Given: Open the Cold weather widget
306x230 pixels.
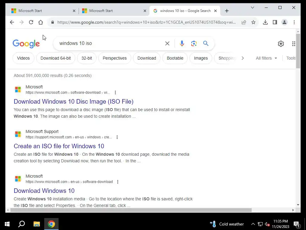Looking at the screenshot, I should (227, 224).
